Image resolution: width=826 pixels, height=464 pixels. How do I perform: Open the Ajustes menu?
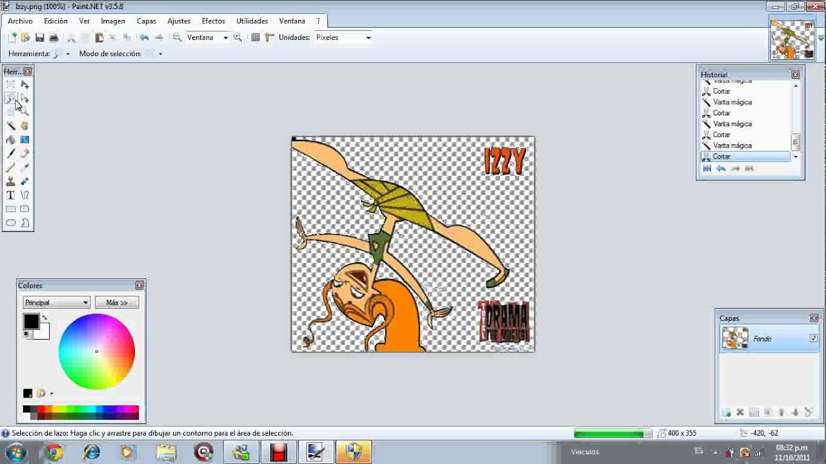[179, 21]
